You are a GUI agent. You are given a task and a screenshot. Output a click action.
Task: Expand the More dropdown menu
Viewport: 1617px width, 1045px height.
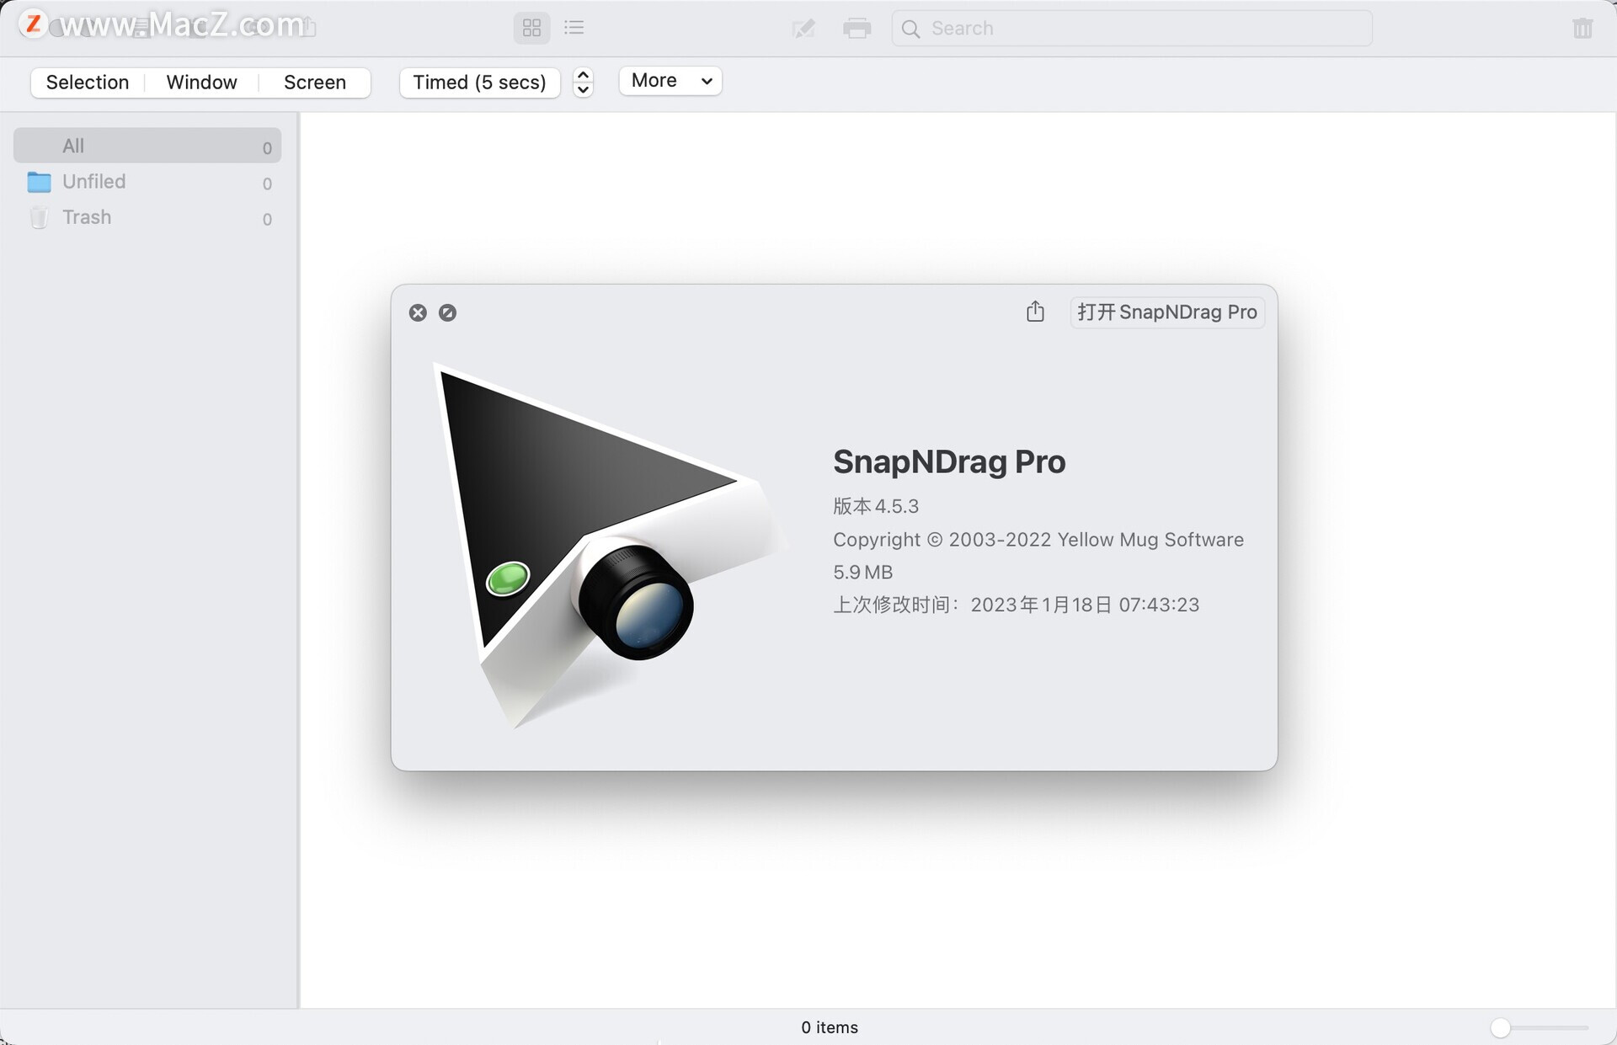667,80
